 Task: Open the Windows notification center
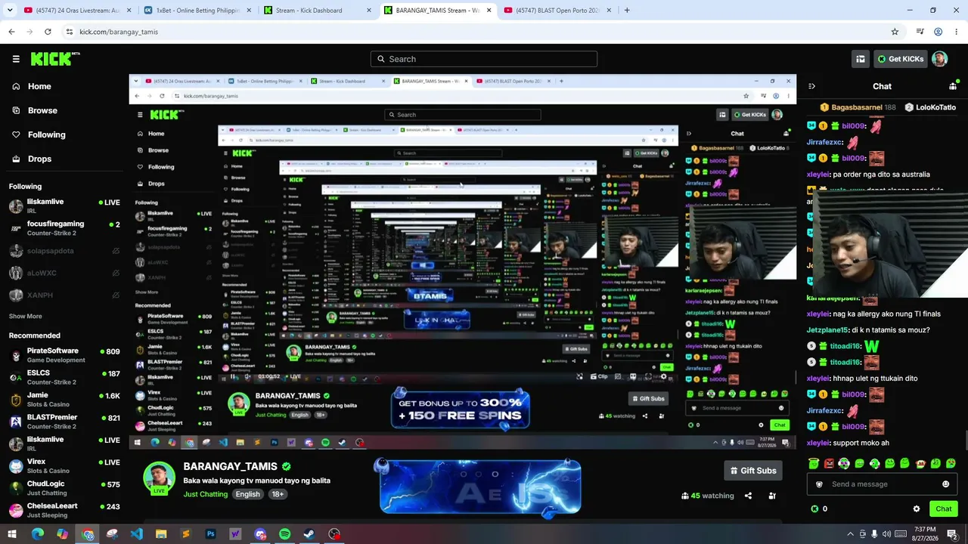tap(951, 534)
